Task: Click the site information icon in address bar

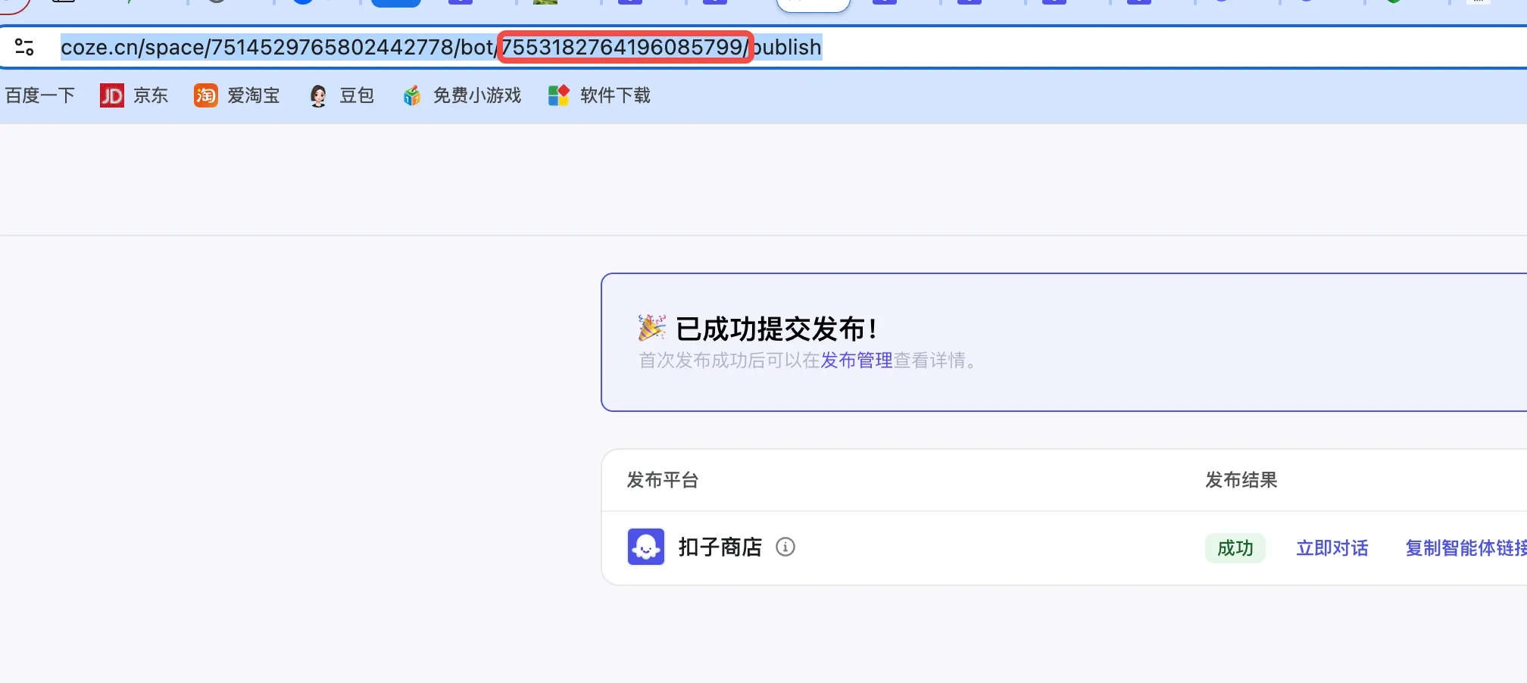Action: coord(24,47)
